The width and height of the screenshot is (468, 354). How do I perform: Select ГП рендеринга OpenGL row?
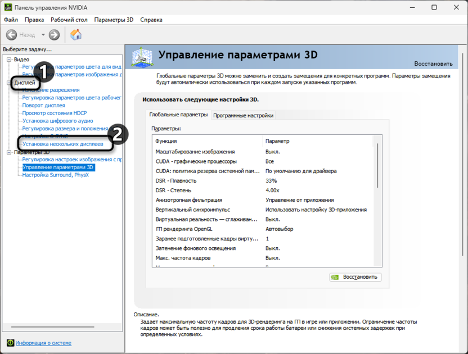(x=264, y=229)
